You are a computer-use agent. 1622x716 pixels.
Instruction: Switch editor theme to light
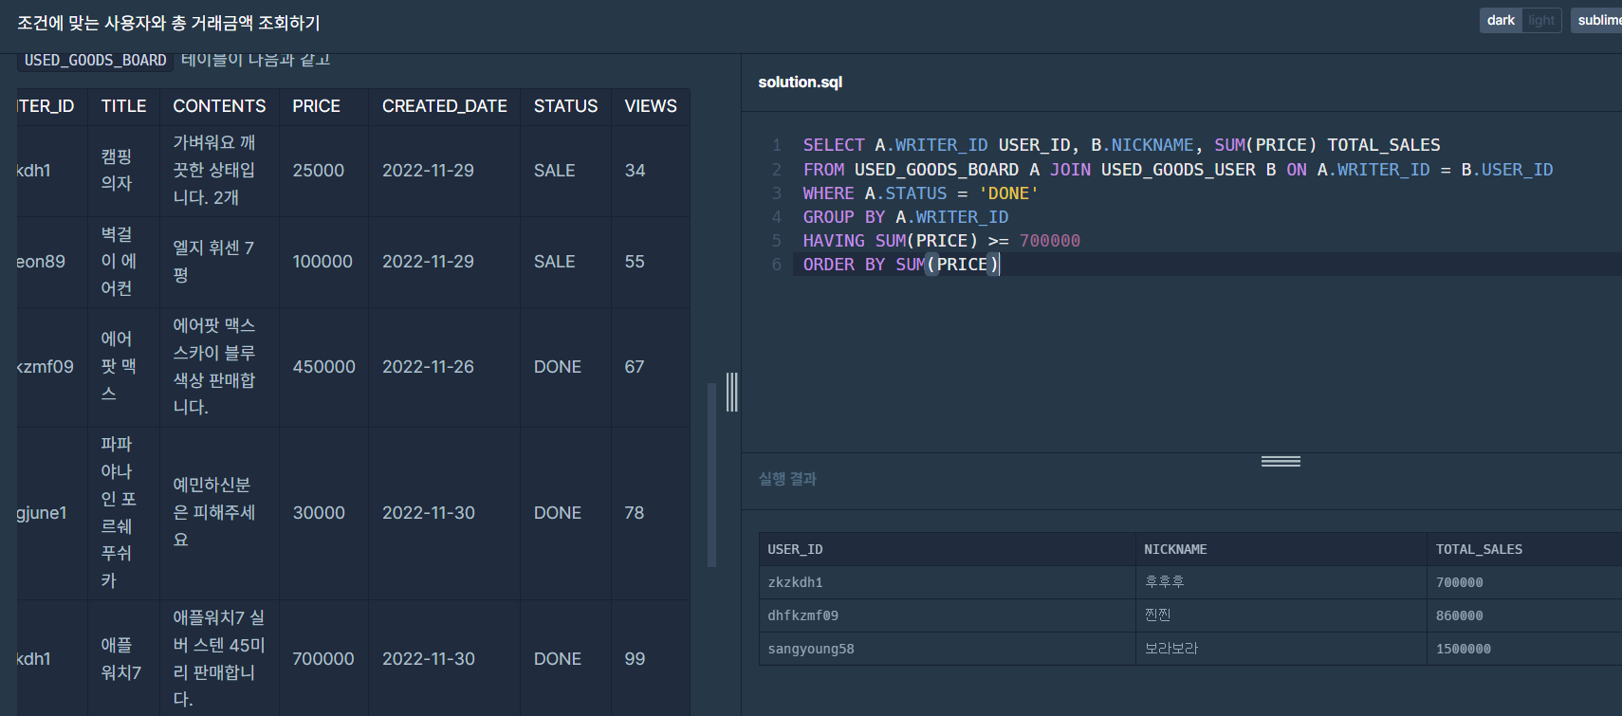(x=1541, y=20)
